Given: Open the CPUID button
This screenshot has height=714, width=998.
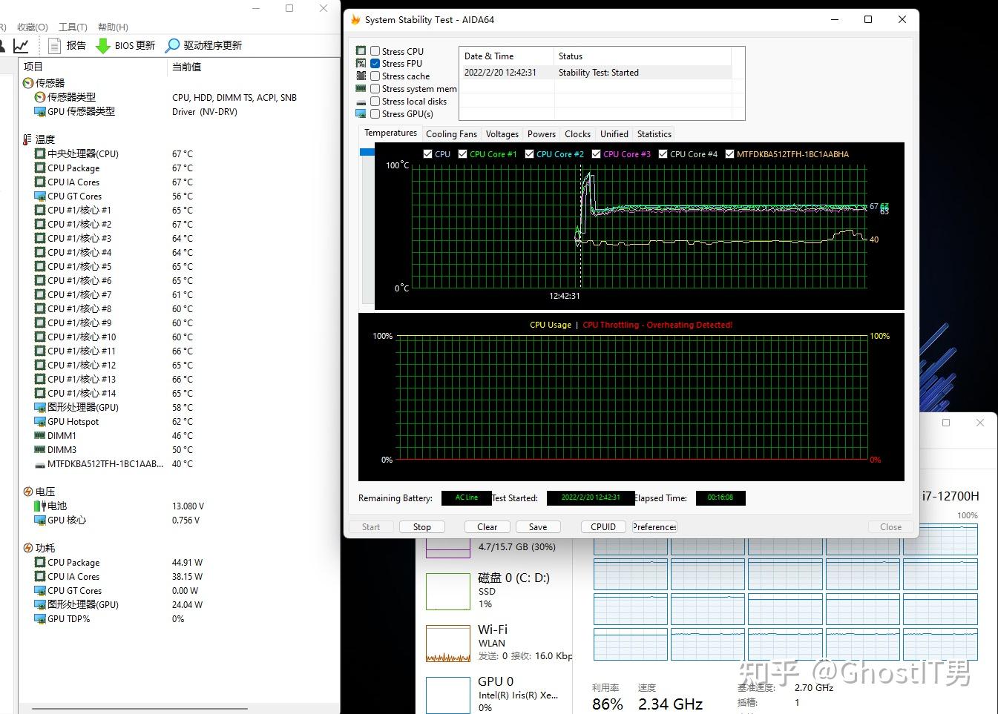Looking at the screenshot, I should tap(603, 527).
